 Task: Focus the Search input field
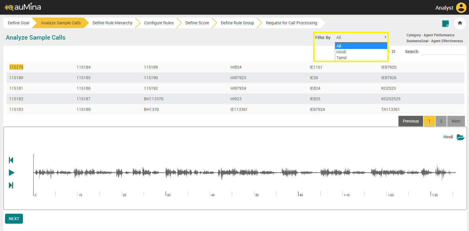coord(443,52)
